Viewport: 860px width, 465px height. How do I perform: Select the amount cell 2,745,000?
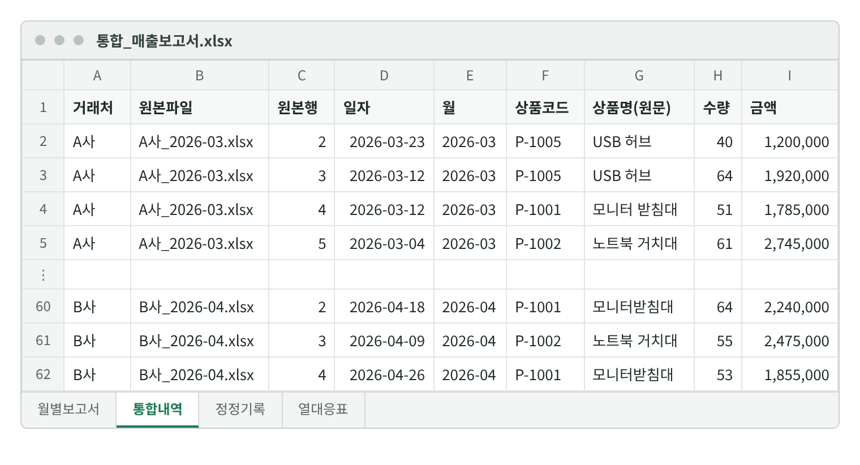click(790, 243)
